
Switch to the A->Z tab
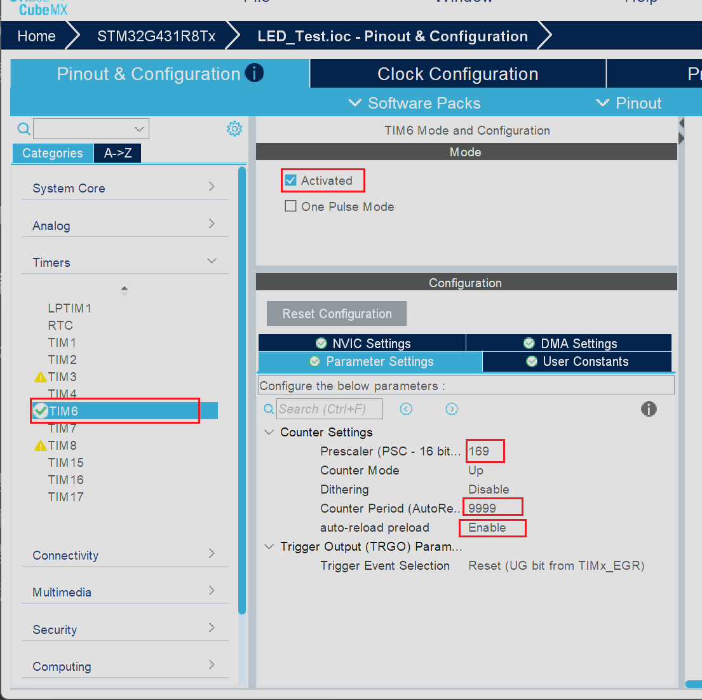pos(118,153)
